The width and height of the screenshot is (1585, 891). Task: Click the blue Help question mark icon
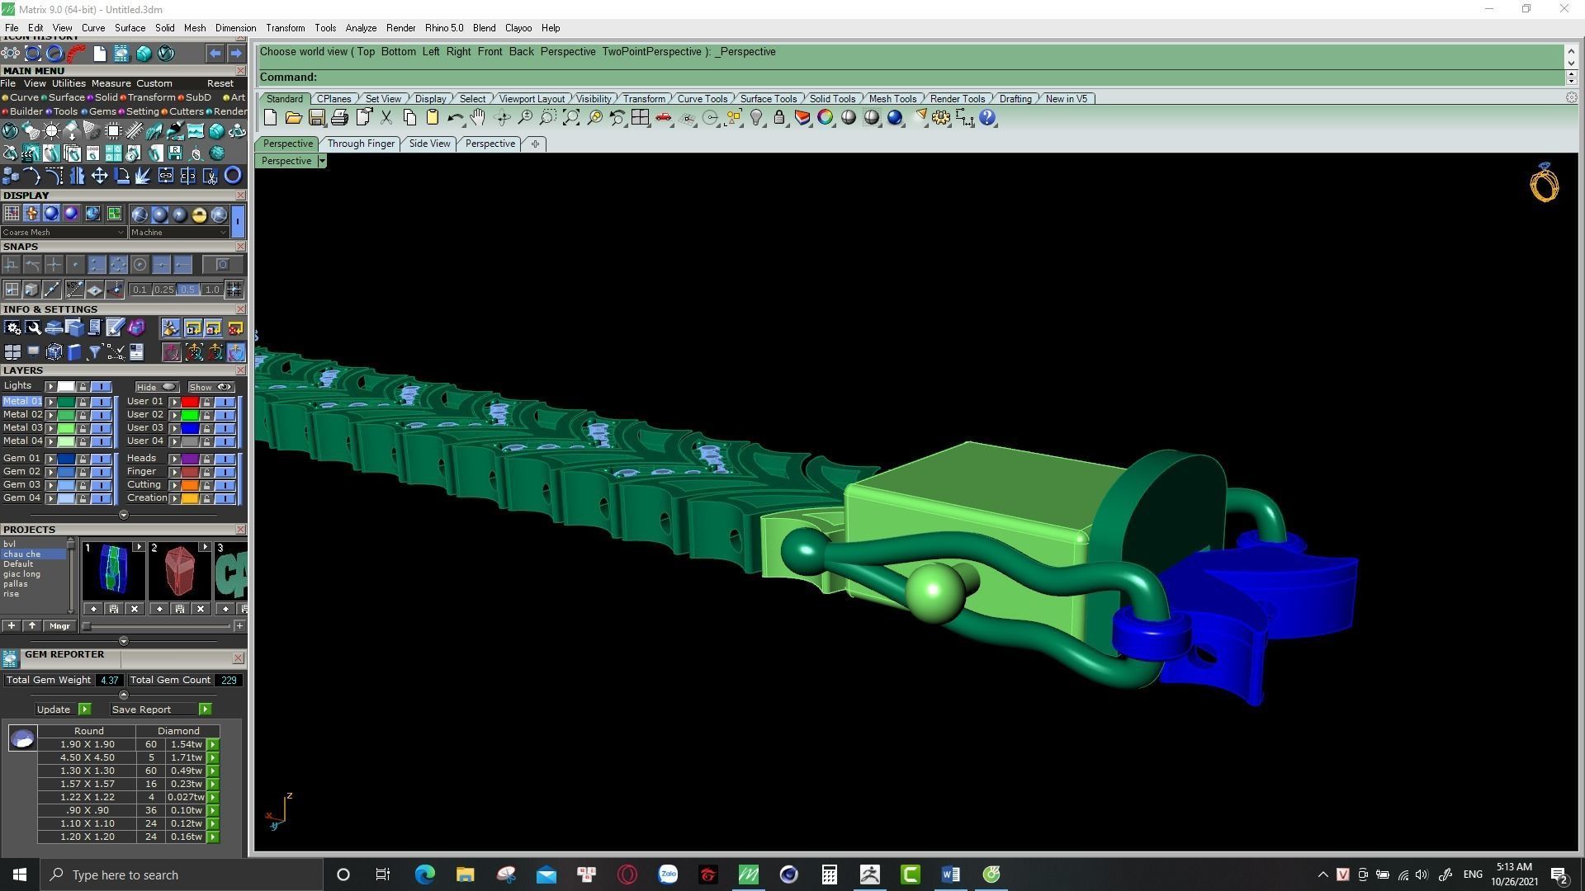pos(987,118)
